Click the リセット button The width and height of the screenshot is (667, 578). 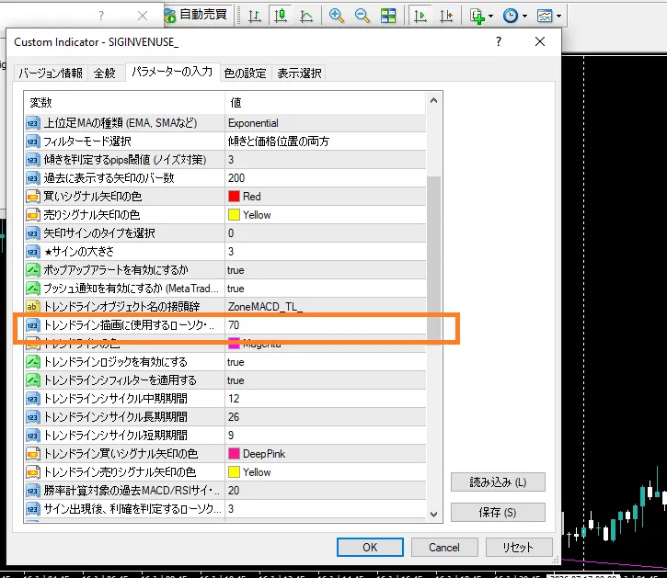[x=519, y=547]
